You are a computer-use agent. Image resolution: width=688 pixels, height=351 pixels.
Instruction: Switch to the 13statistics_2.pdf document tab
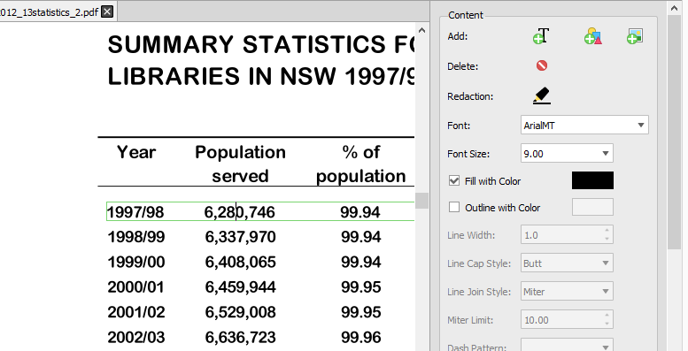pyautogui.click(x=50, y=11)
